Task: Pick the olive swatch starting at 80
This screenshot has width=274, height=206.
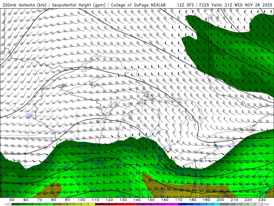Action: [x=57, y=204]
